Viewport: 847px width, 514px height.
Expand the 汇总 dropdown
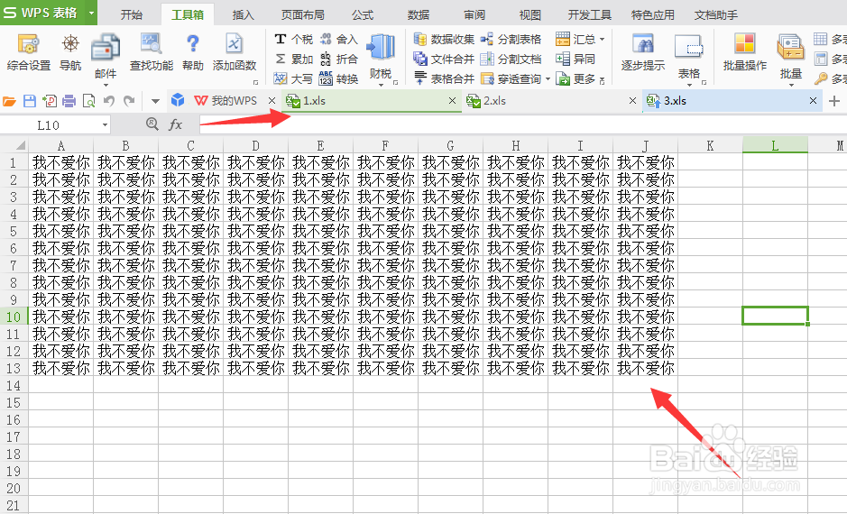602,40
